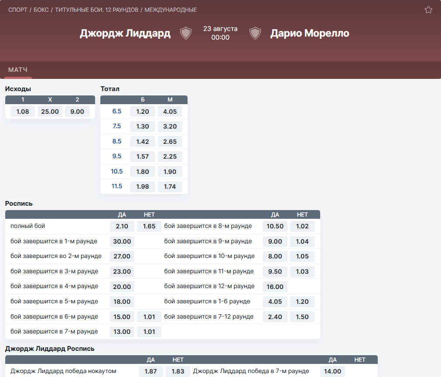Click the match date 23 августа
441x377 pixels.
click(221, 29)
